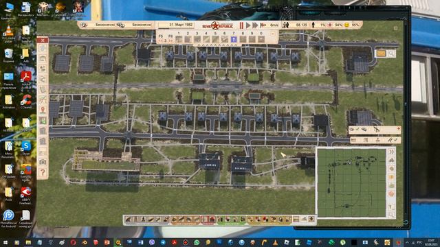Click the magnifier next to the envelope icon
This screenshot has height=247, width=440.
click(391, 54)
